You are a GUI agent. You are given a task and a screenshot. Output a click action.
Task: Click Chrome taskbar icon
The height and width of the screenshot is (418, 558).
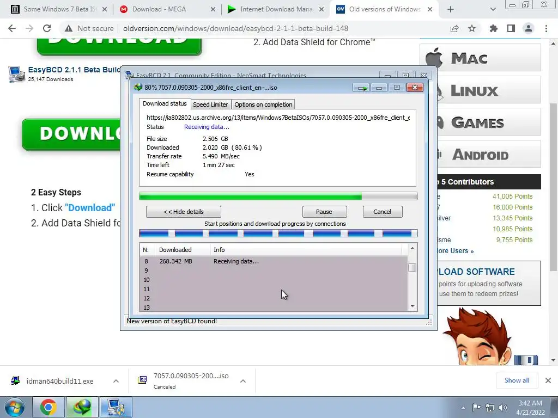48,407
